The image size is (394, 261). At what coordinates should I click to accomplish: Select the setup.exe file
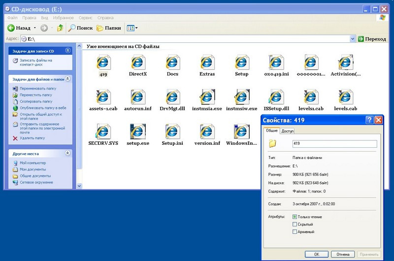click(138, 132)
